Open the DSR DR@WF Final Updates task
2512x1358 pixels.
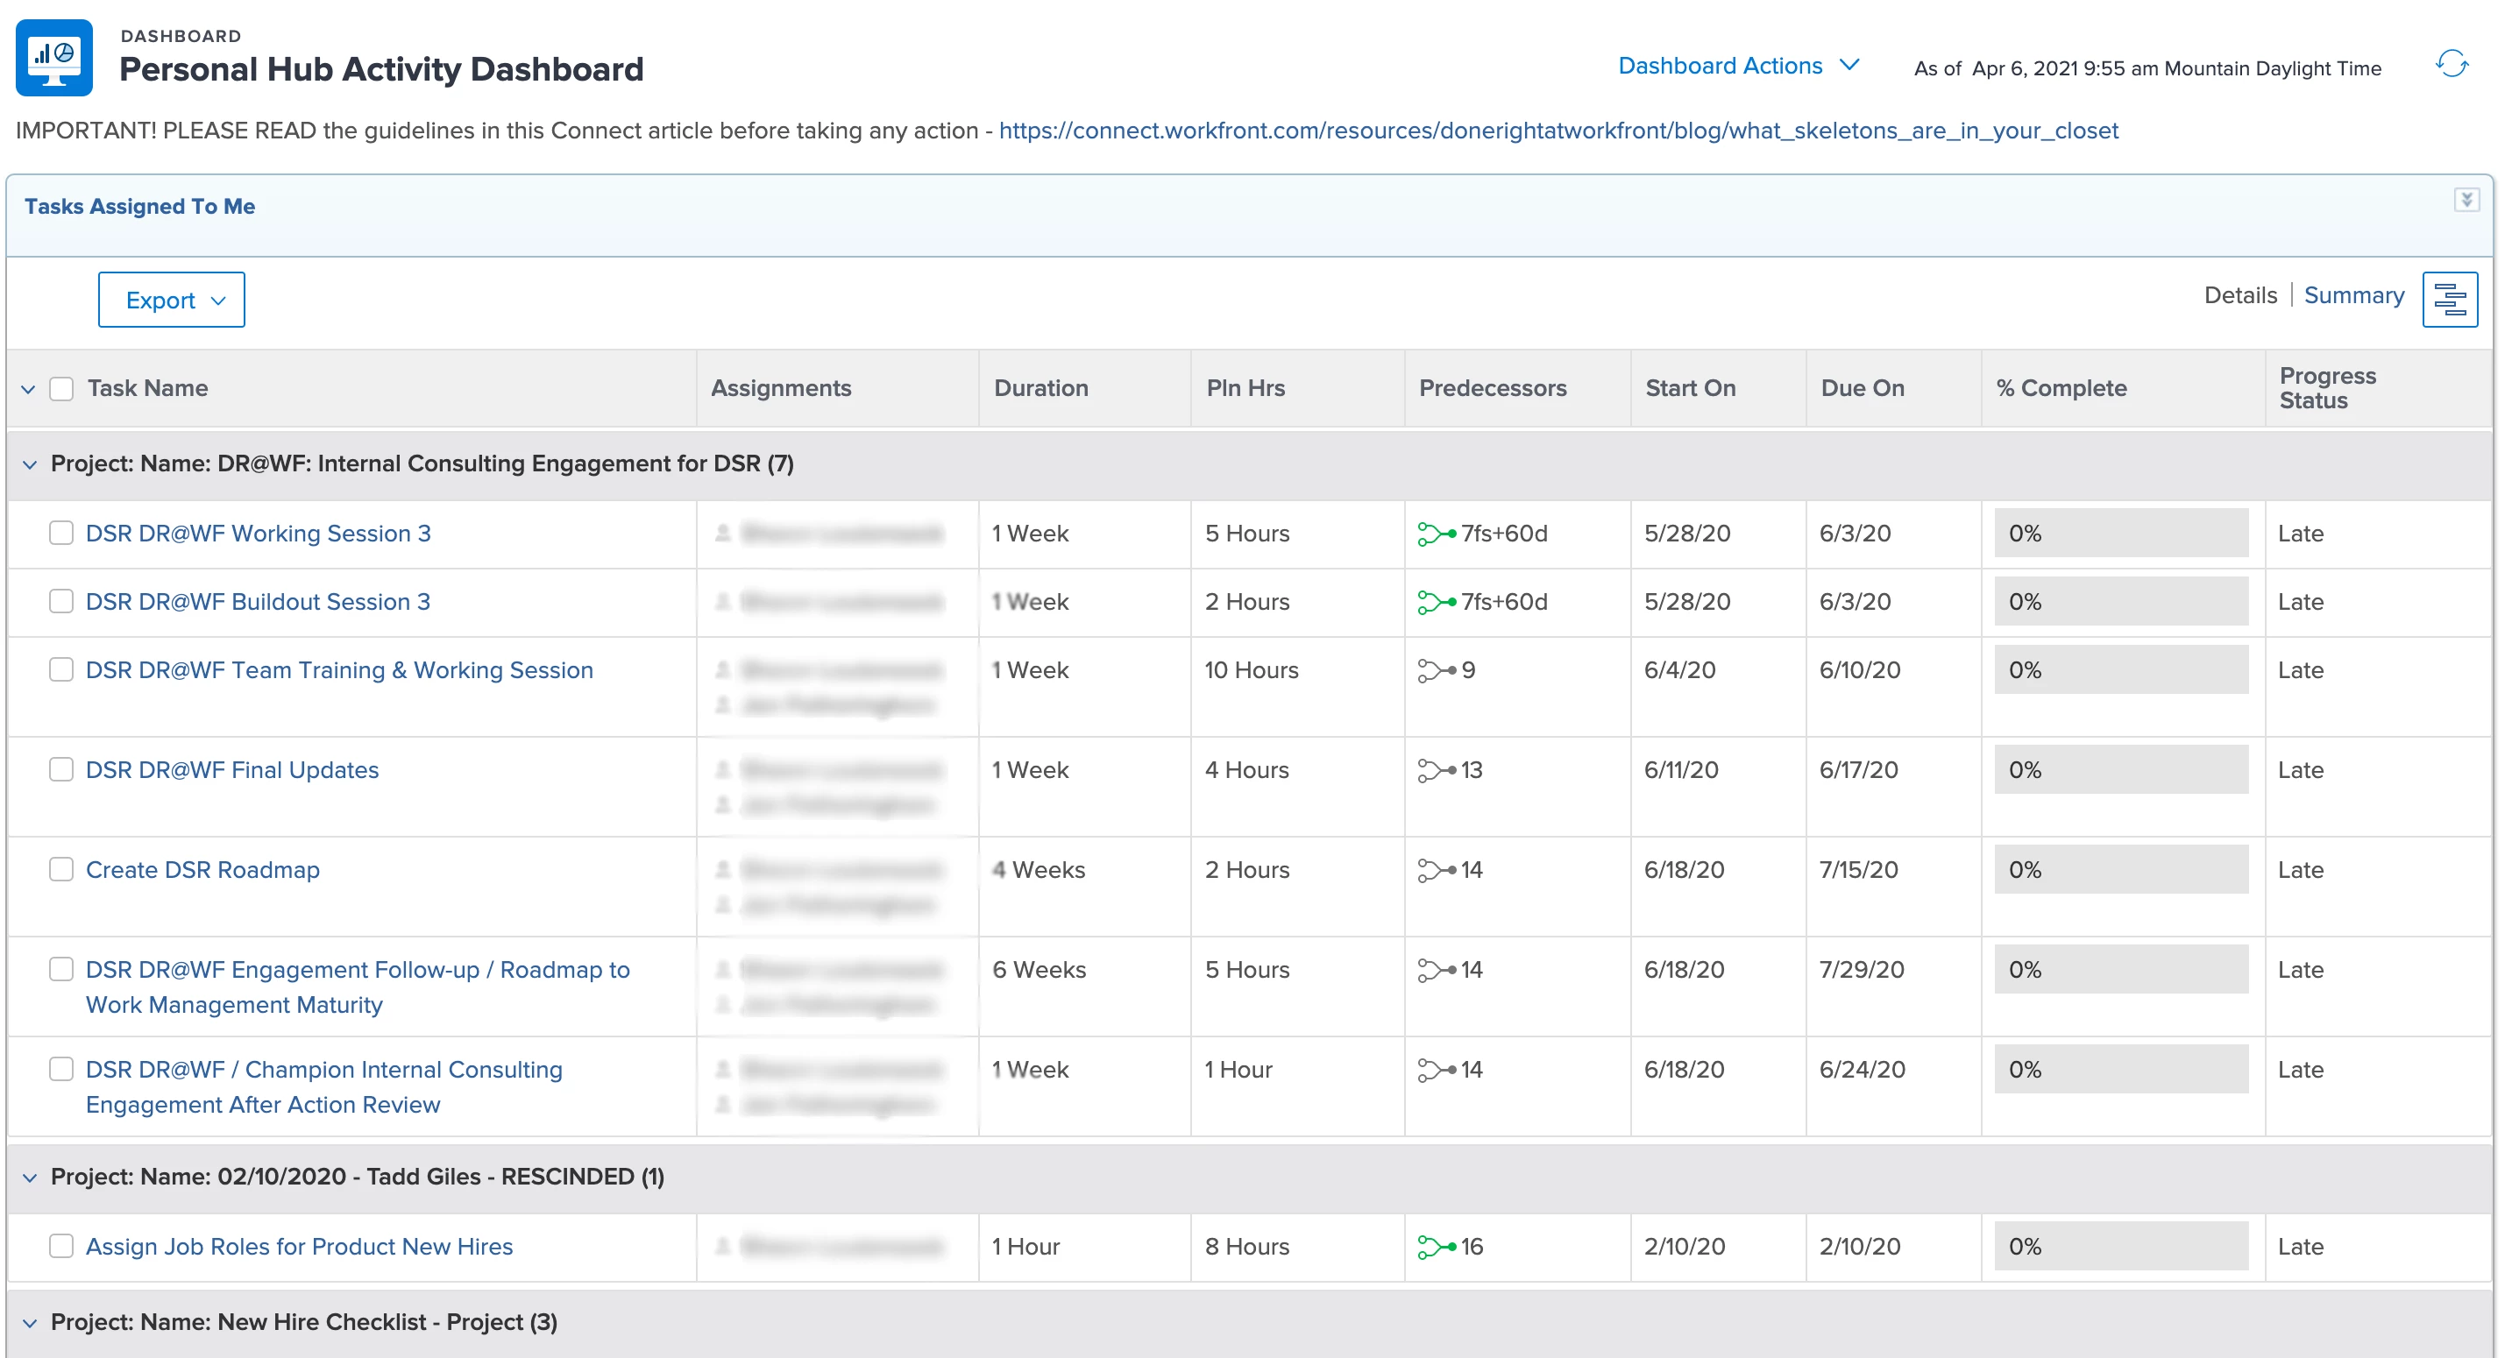pyautogui.click(x=232, y=770)
